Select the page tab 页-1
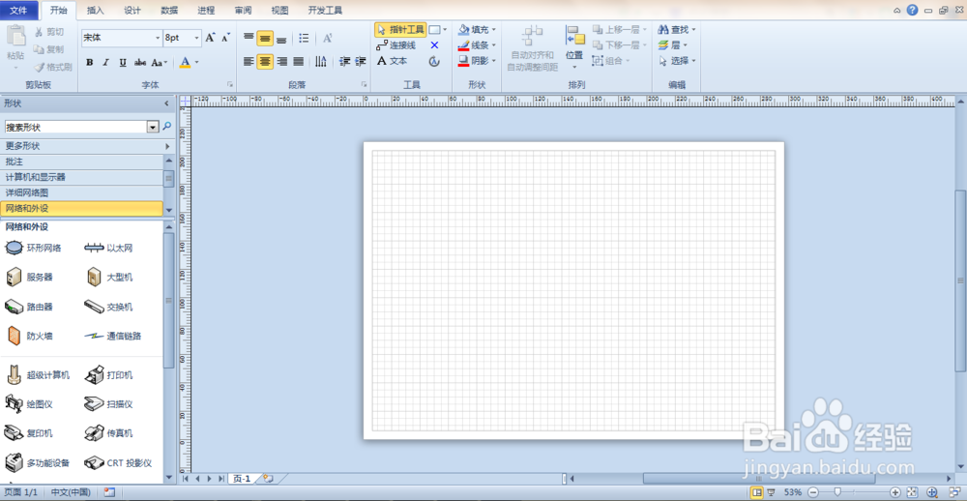967x501 pixels. (x=241, y=479)
